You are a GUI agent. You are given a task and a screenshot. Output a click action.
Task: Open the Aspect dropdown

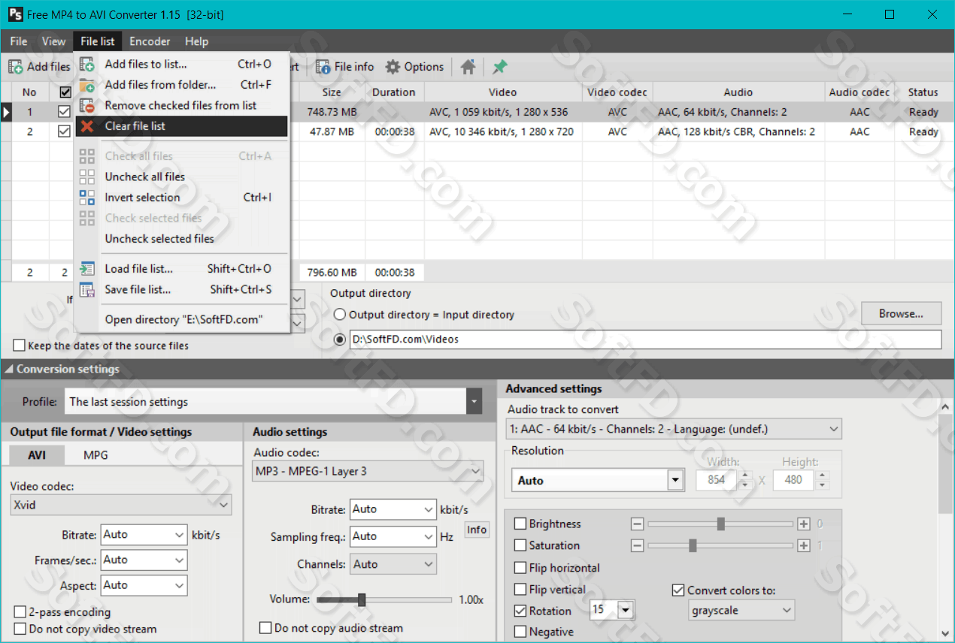coord(144,585)
